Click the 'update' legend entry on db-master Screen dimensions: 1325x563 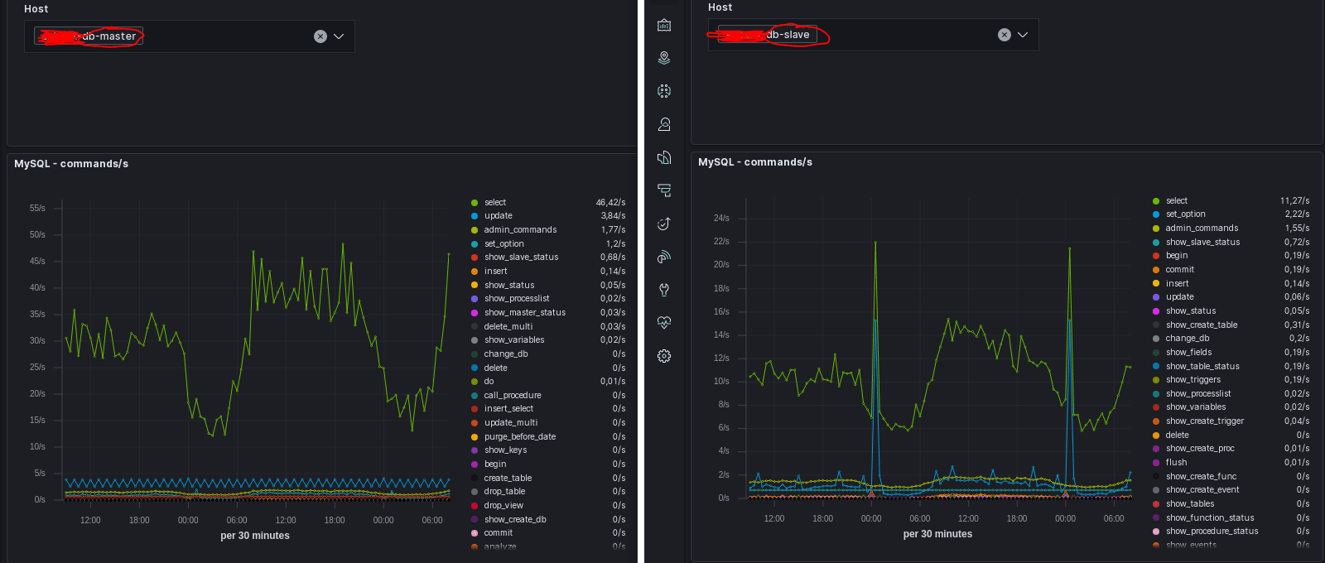[x=498, y=216]
